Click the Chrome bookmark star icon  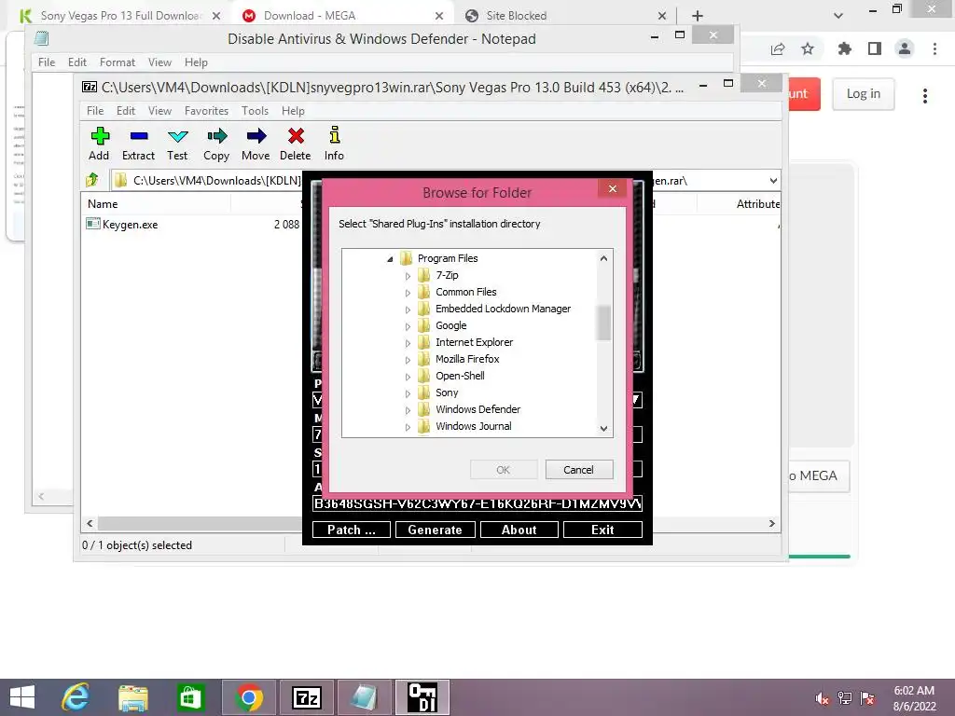(808, 48)
